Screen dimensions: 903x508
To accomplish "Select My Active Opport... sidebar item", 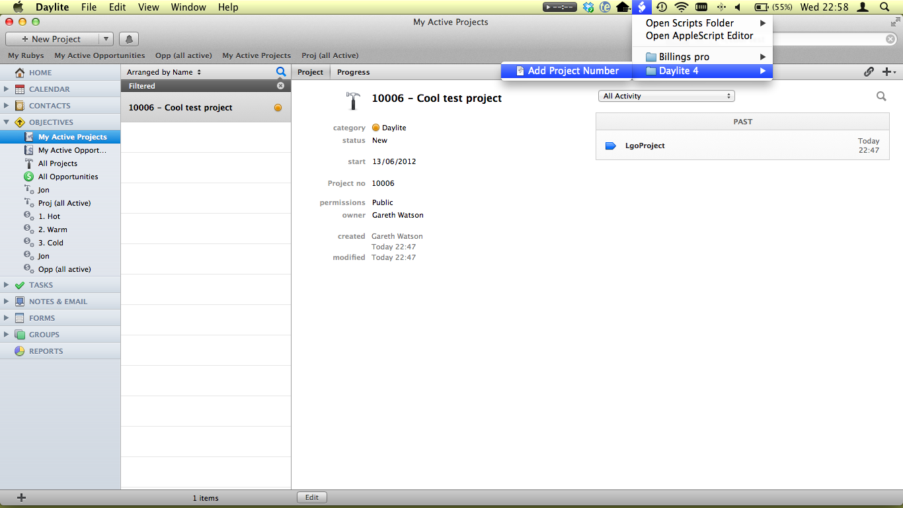I will pyautogui.click(x=60, y=150).
